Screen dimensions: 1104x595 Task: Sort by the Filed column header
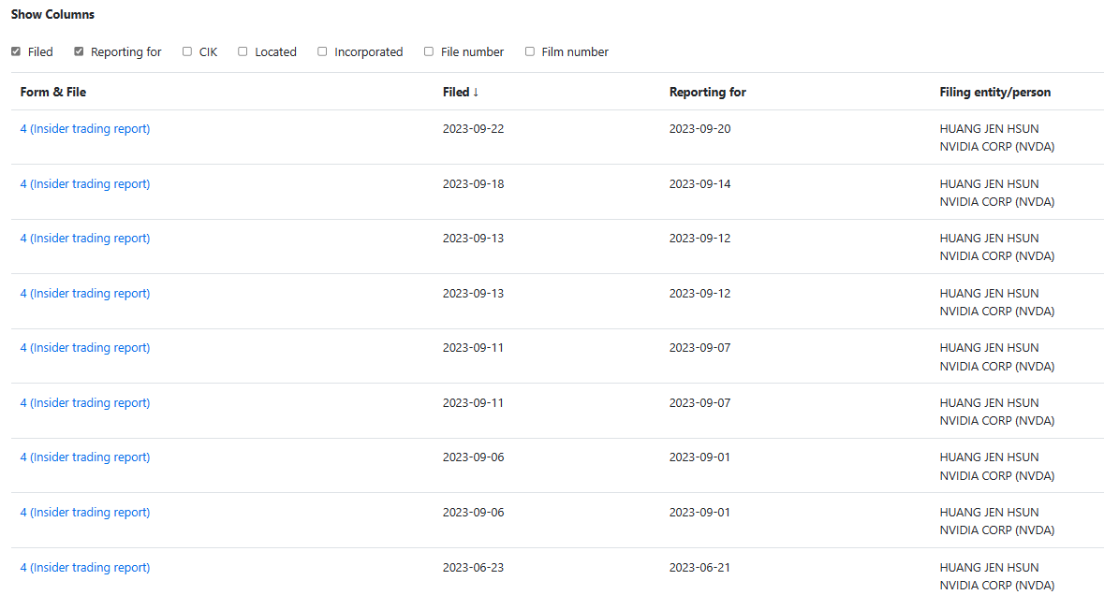click(461, 92)
